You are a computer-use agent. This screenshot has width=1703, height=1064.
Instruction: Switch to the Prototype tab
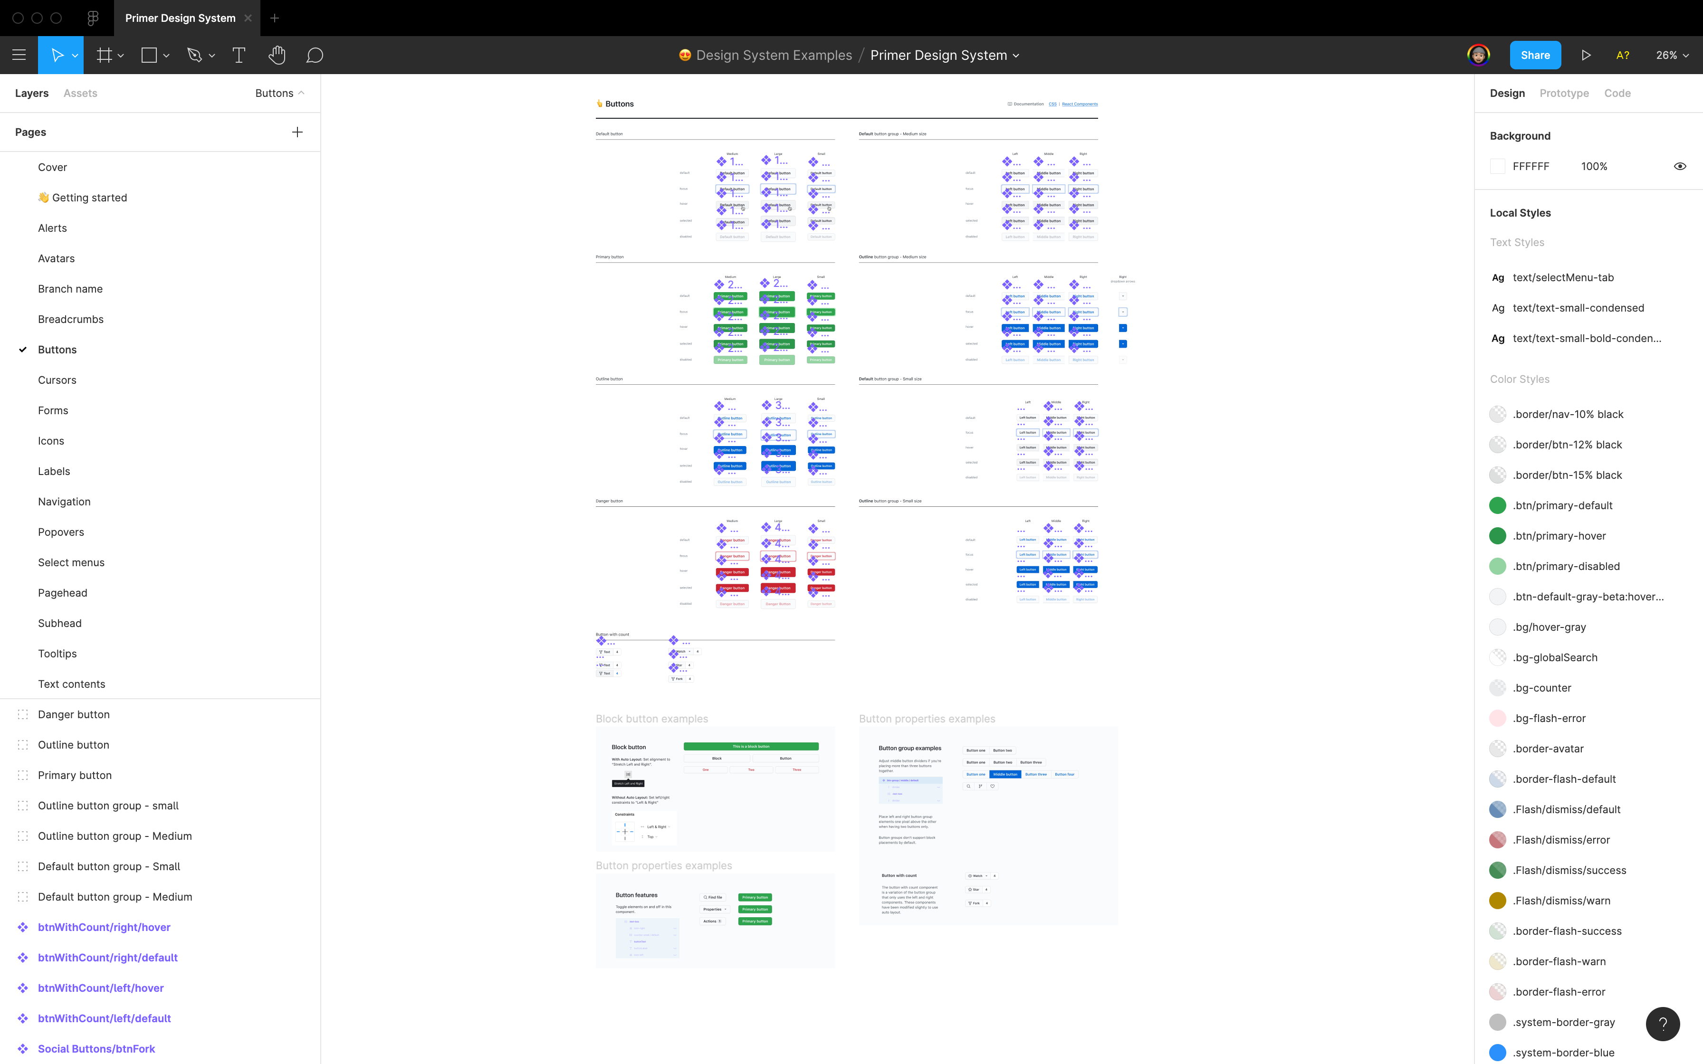click(x=1564, y=93)
